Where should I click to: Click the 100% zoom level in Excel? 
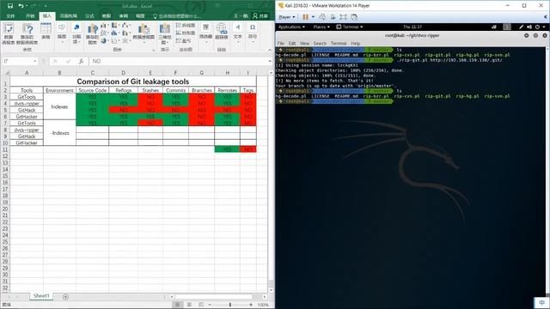point(263,305)
